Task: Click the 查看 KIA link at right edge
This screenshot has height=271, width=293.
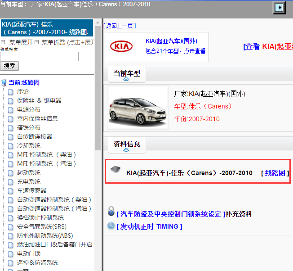Action: [268, 46]
